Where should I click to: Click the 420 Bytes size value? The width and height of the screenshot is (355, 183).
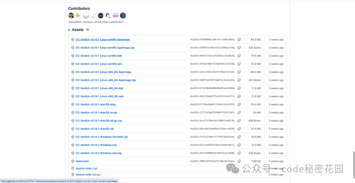click(x=254, y=153)
